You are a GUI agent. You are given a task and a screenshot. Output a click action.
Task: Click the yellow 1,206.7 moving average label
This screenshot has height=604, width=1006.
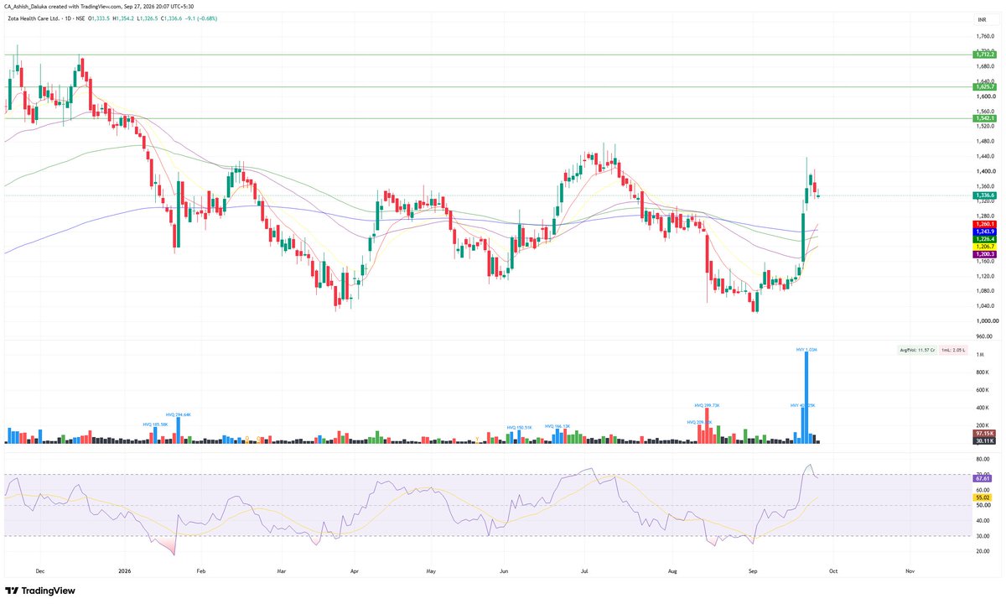[x=984, y=246]
